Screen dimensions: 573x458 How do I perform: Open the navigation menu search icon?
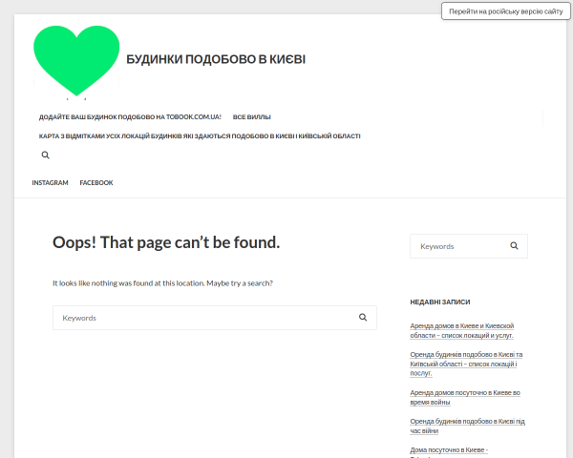(45, 155)
